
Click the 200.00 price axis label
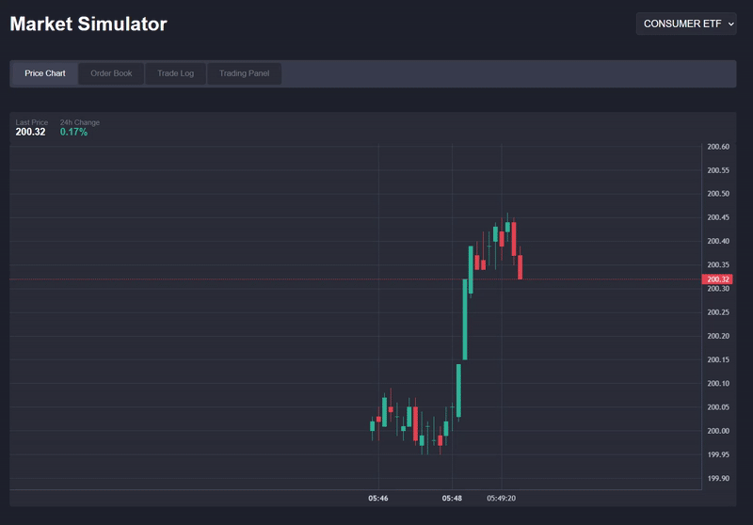tap(718, 431)
